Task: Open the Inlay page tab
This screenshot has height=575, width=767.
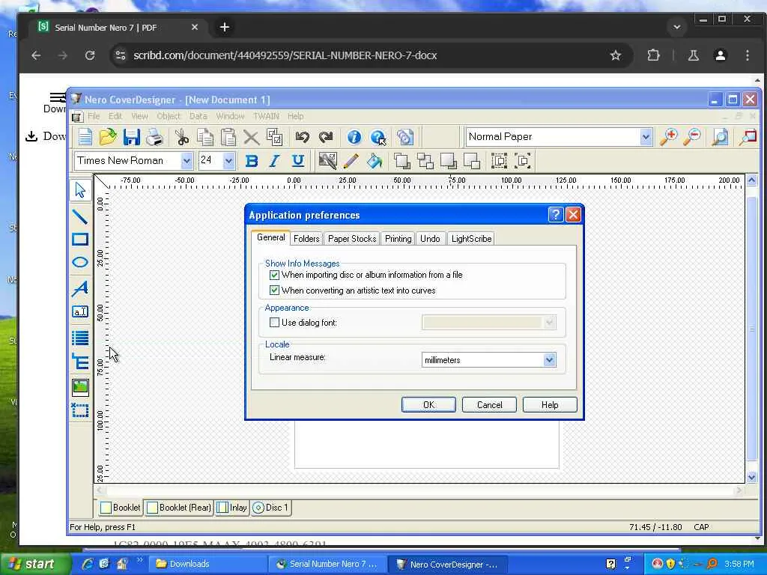Action: (x=232, y=508)
